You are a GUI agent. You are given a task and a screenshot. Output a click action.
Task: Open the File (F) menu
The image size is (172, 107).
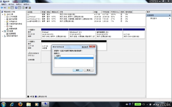coord(4,4)
